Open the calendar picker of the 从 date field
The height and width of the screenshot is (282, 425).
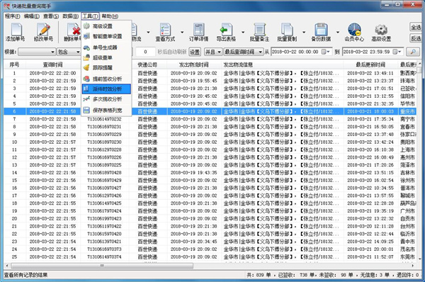click(x=325, y=52)
